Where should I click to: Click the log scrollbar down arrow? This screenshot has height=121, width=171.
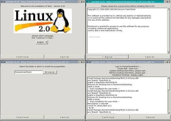(169, 113)
